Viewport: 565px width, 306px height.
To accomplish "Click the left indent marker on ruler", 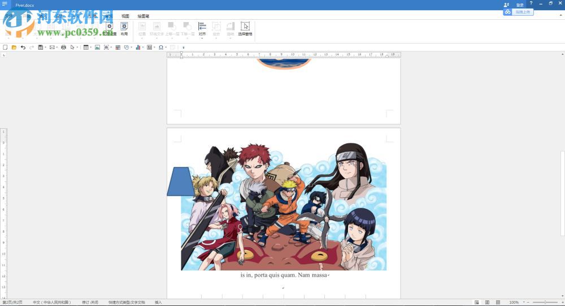I will click(x=181, y=56).
